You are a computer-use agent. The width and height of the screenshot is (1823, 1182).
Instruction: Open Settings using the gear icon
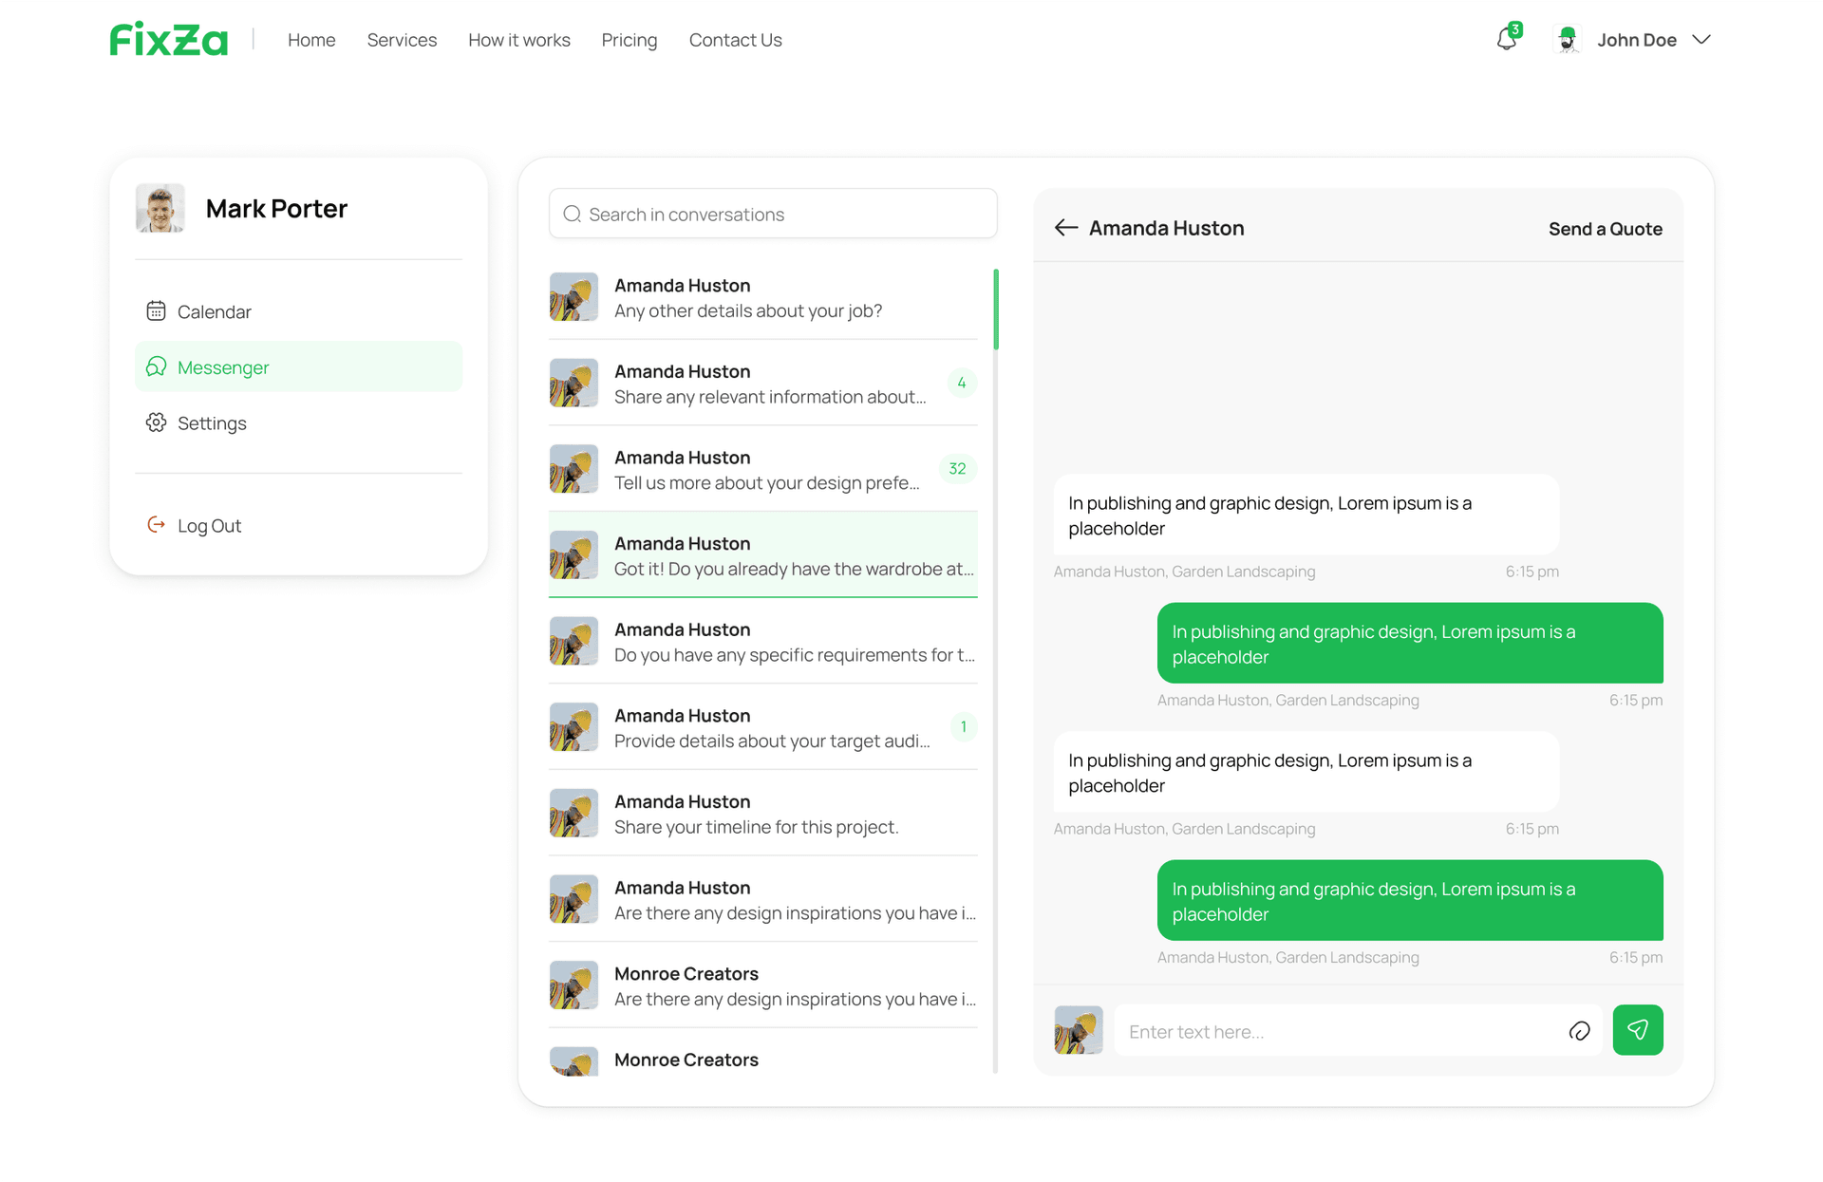click(156, 423)
